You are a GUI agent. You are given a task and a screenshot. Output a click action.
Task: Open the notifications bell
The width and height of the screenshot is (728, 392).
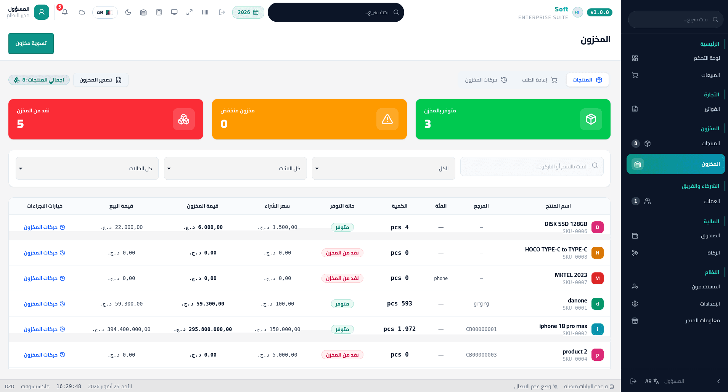pos(65,12)
